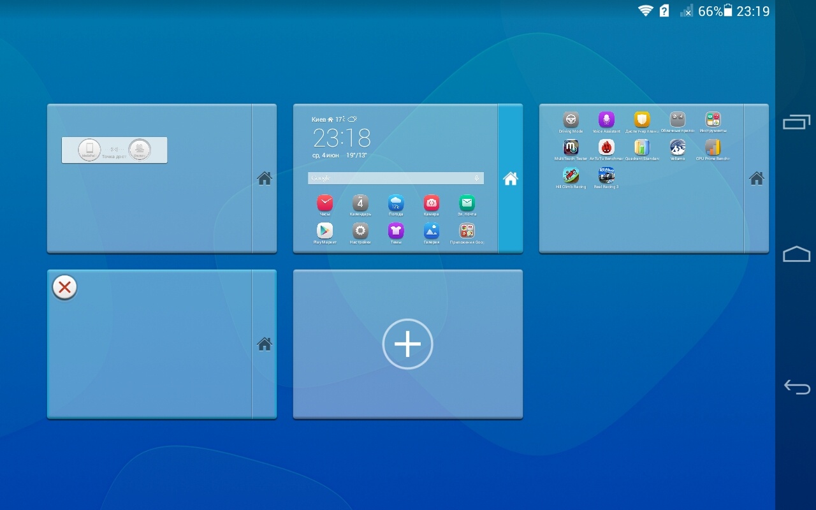Open the Камера app icon

click(x=432, y=203)
